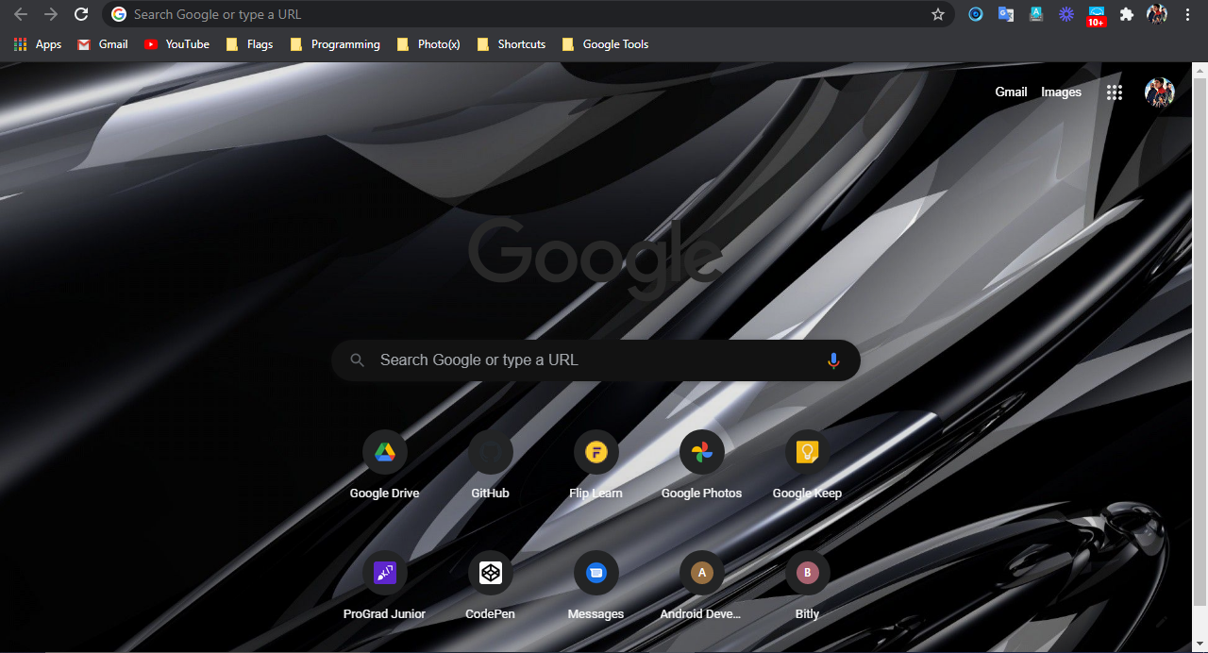The width and height of the screenshot is (1208, 653).
Task: Click the Google icon in address bar
Action: [x=118, y=14]
